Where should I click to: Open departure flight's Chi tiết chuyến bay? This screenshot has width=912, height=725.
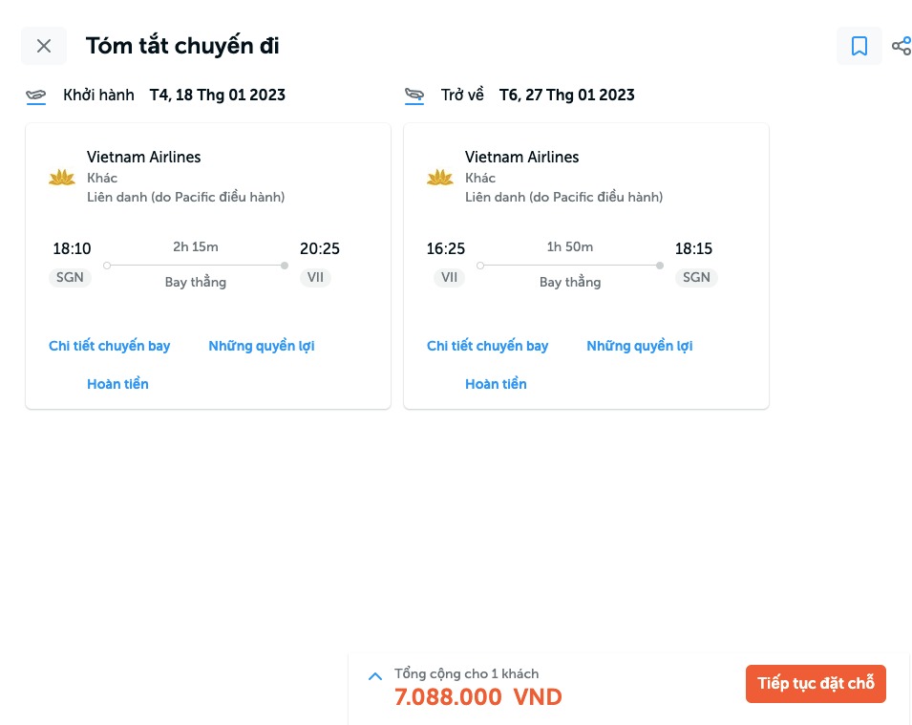(109, 346)
